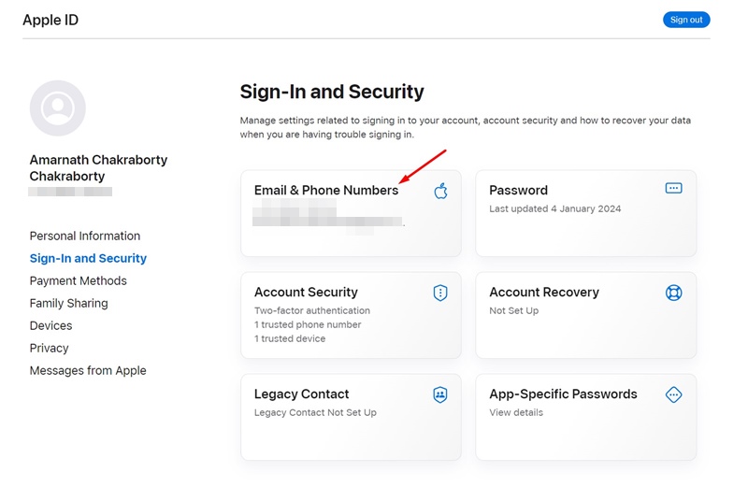Click the Account Security shield icon
The height and width of the screenshot is (487, 748).
click(x=440, y=293)
